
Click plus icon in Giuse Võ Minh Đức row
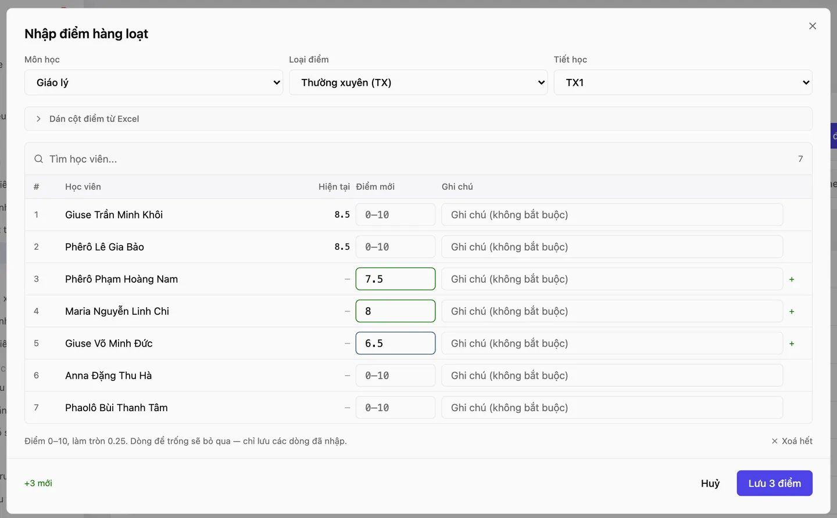[792, 344]
